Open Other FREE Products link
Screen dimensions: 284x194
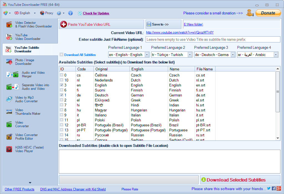tap(19, 189)
